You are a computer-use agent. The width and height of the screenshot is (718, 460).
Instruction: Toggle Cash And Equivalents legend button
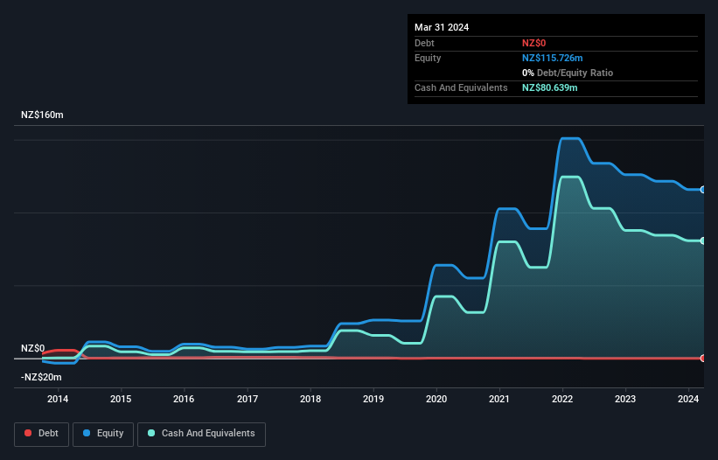[x=201, y=434]
